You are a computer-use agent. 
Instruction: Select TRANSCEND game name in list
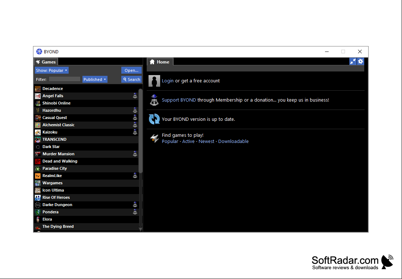(x=54, y=139)
